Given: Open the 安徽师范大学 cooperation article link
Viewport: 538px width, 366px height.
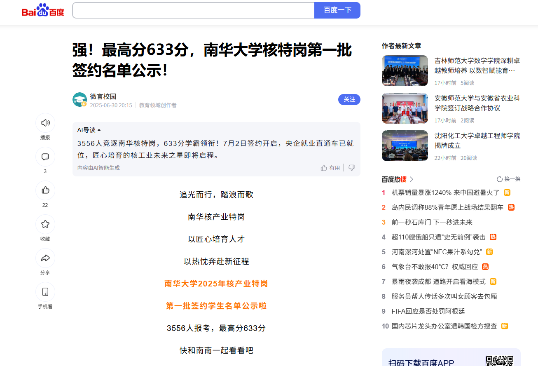Looking at the screenshot, I should [477, 103].
